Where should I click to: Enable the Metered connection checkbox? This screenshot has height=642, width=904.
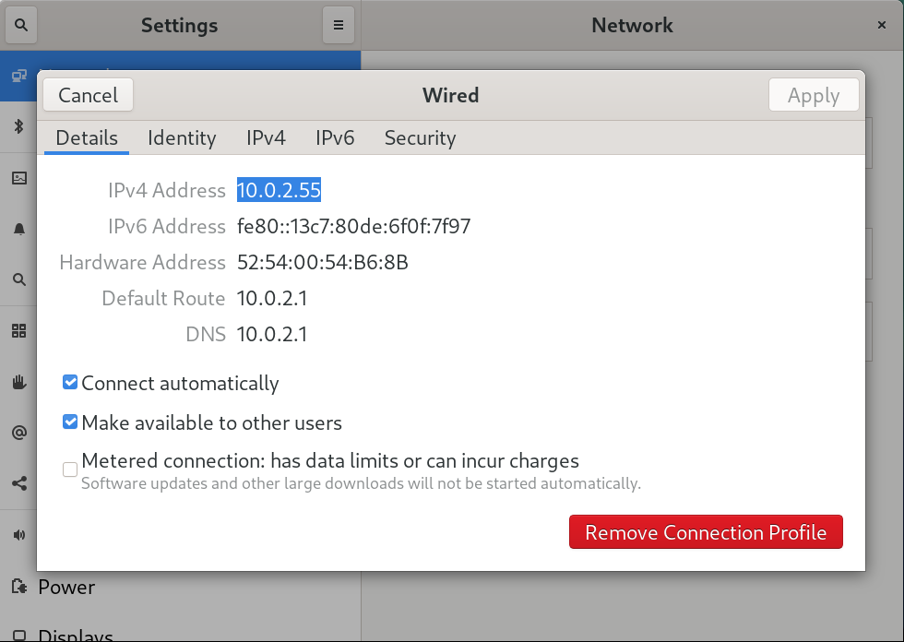(70, 470)
